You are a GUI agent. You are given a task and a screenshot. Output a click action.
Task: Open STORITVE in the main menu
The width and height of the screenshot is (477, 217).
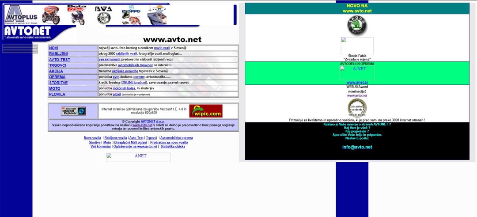coord(58,83)
